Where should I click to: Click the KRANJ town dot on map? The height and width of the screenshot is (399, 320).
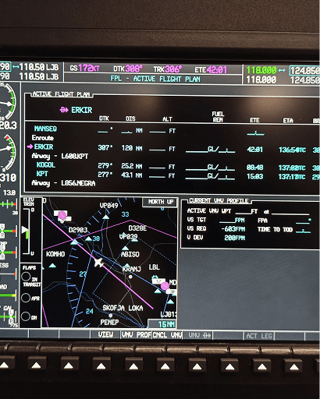(x=130, y=277)
